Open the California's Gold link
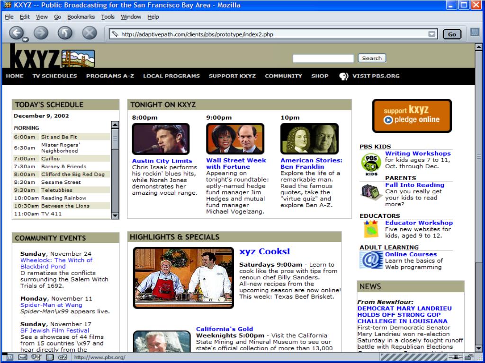This screenshot has height=363, width=485. pos(225,329)
